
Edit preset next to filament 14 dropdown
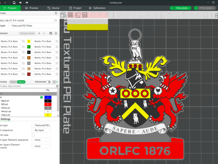[x=57, y=74]
